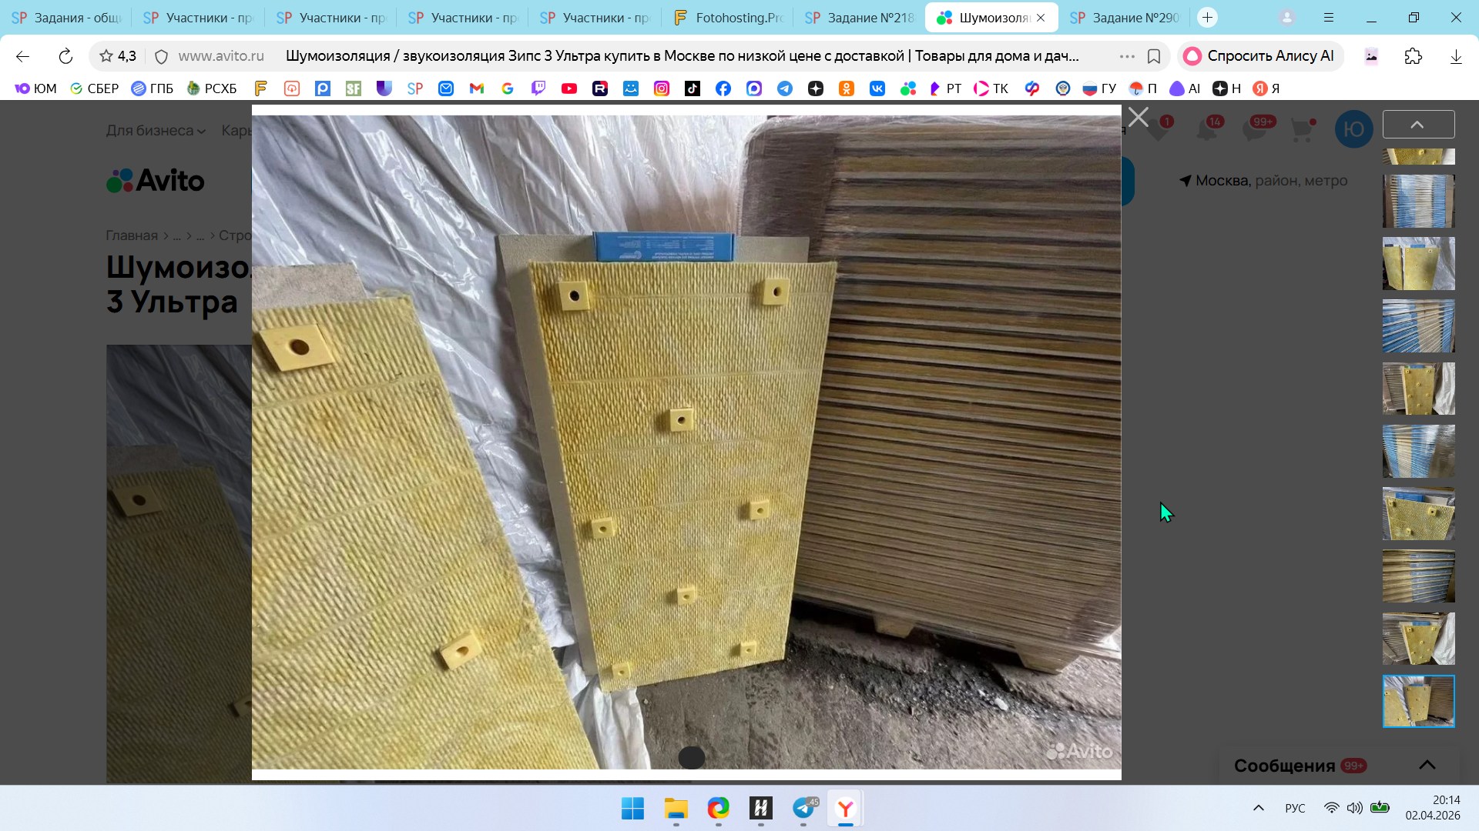1479x831 pixels.
Task: Open downloads arrow icon
Action: click(1455, 56)
